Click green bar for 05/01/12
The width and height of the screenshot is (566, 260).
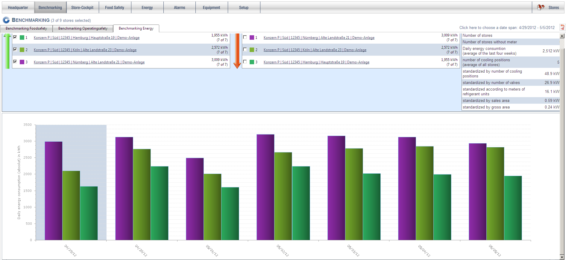(x=230, y=214)
